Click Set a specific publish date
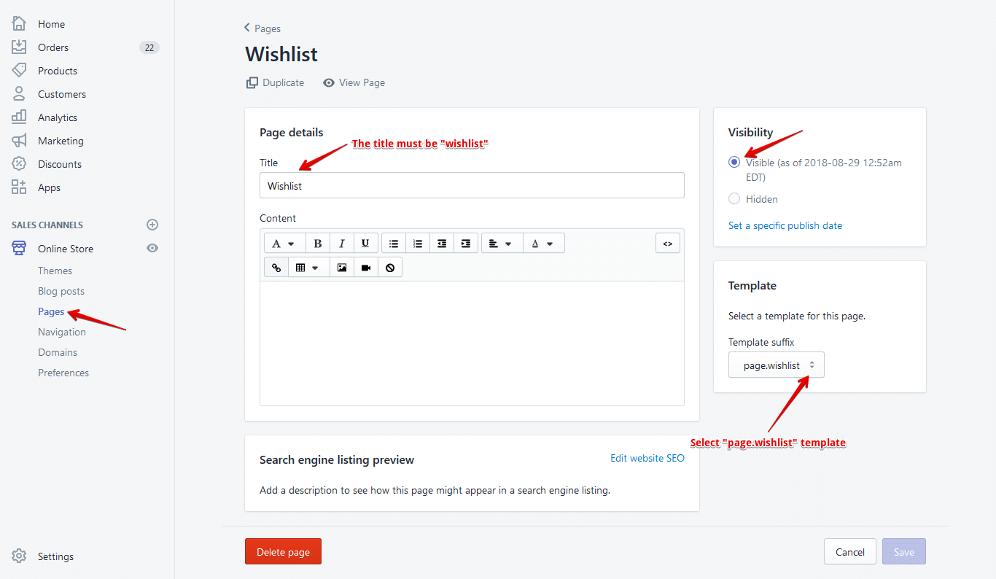Viewport: 996px width, 579px height. coord(785,225)
